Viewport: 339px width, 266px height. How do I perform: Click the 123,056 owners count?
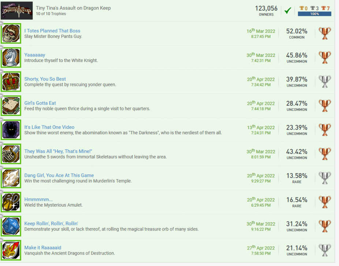click(266, 8)
